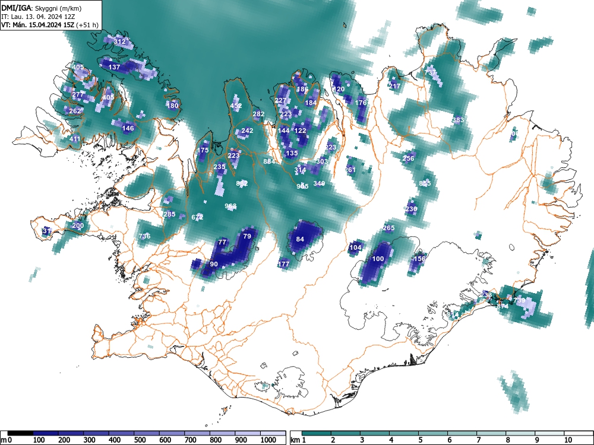Click visibility value '303' on the map
Image resolution: width=594 pixels, height=445 pixels.
click(x=321, y=161)
